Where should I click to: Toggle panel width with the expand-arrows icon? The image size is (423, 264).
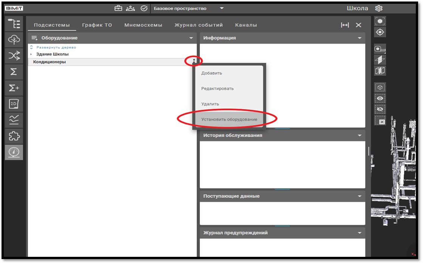[345, 25]
